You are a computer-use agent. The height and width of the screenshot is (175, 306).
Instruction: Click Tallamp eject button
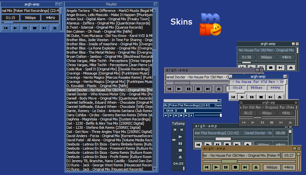180,157
